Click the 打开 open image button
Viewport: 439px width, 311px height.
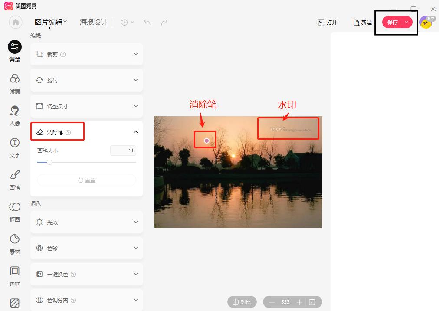coord(327,23)
